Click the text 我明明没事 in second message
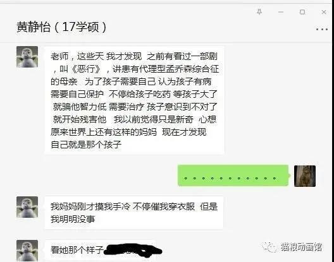The height and width of the screenshot is (262, 334). pyautogui.click(x=73, y=219)
